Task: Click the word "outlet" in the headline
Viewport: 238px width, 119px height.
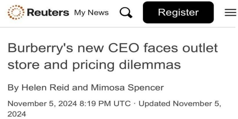Action: tap(200, 48)
